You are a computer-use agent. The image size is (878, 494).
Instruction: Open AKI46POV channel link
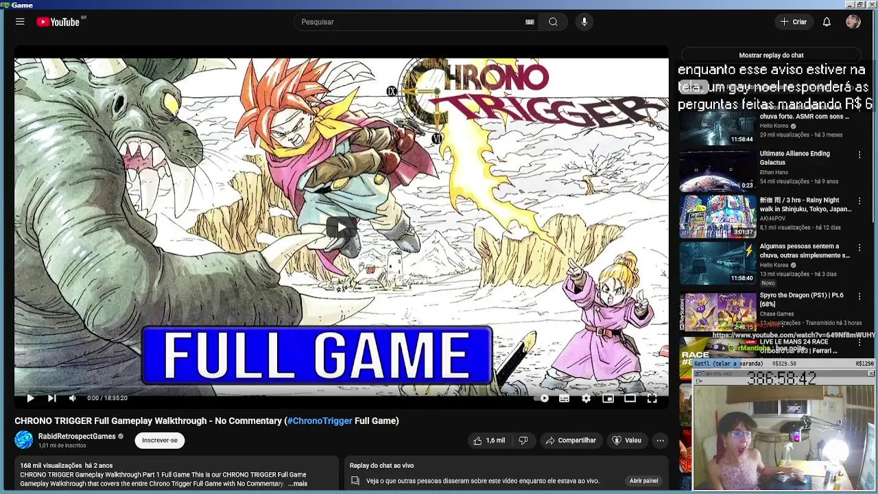click(772, 218)
